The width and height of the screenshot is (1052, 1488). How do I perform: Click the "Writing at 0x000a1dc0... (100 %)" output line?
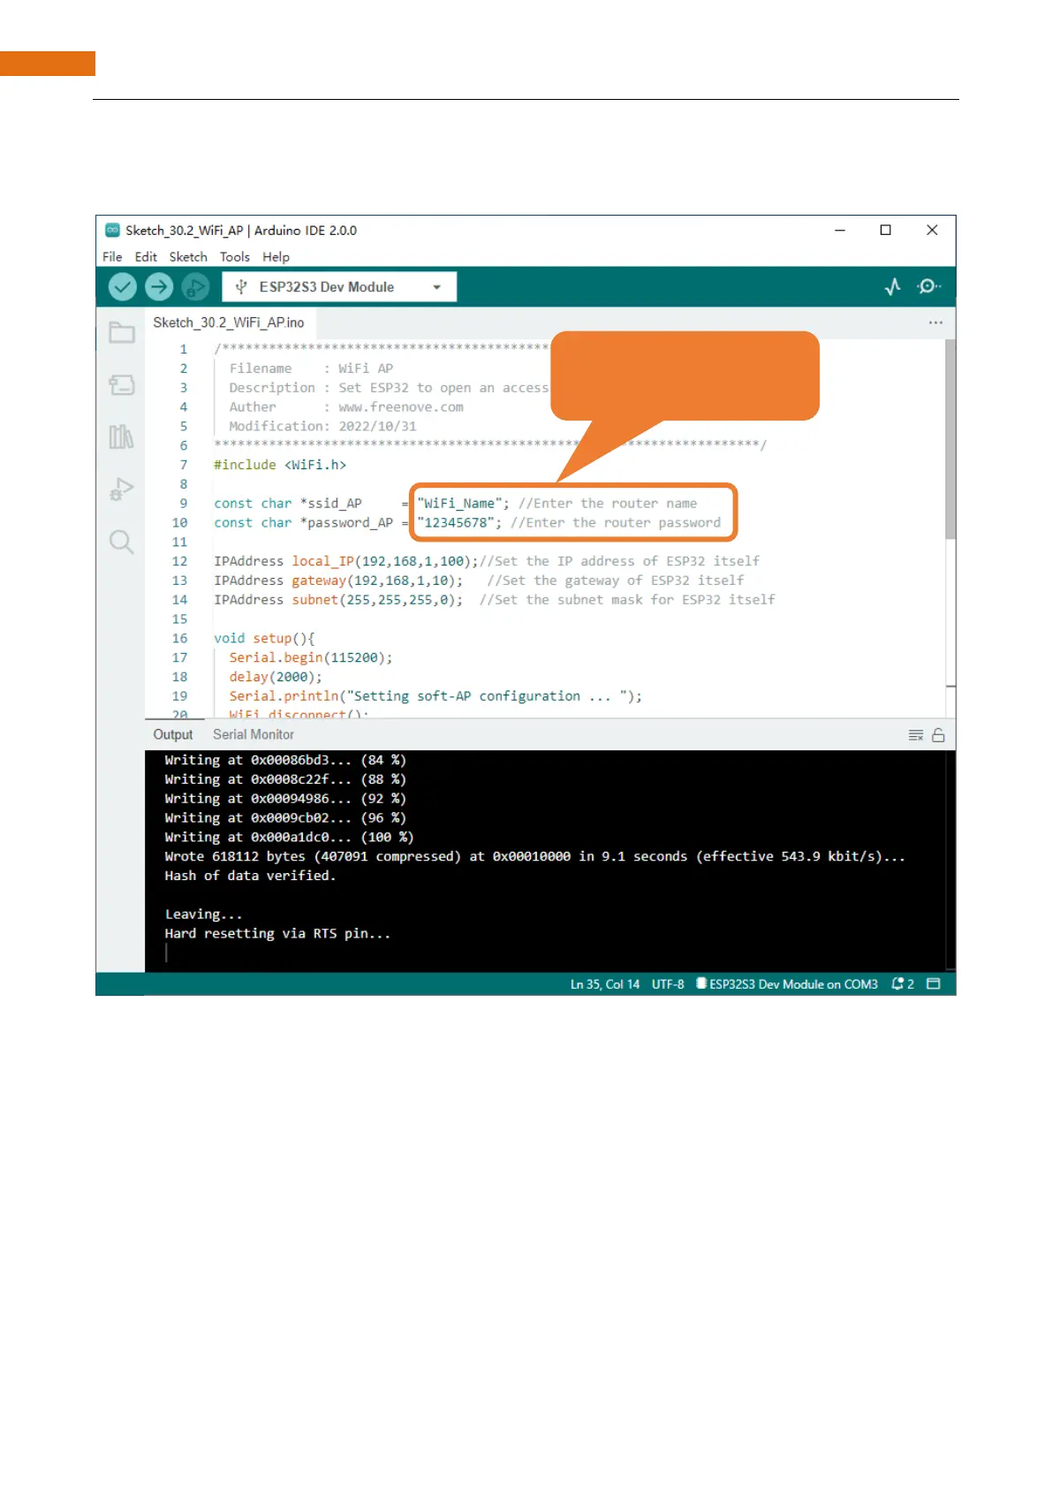tap(289, 837)
